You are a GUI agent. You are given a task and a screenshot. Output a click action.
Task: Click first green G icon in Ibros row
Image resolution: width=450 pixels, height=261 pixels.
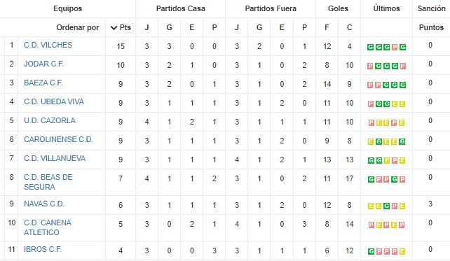pos(371,251)
